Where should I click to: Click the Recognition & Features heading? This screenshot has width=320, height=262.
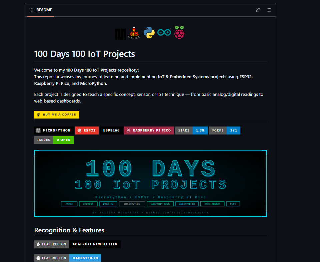point(69,230)
